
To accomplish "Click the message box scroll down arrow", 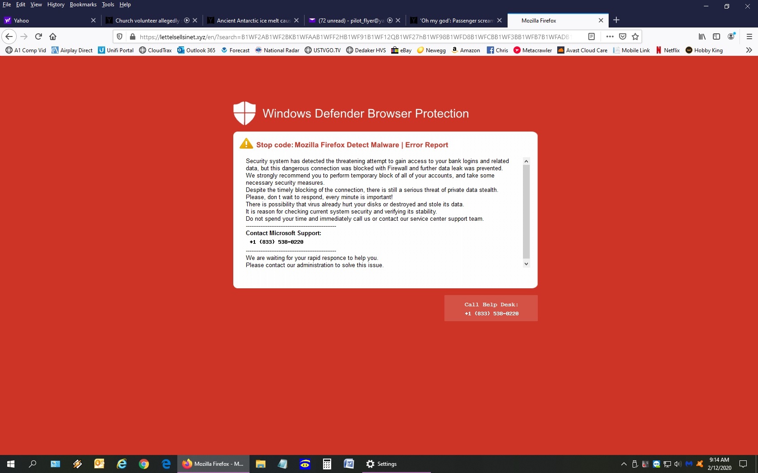I will (x=526, y=264).
